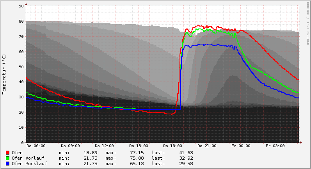Click the Do 06:00 time label
The height and width of the screenshot is (169, 311).
tap(36, 146)
